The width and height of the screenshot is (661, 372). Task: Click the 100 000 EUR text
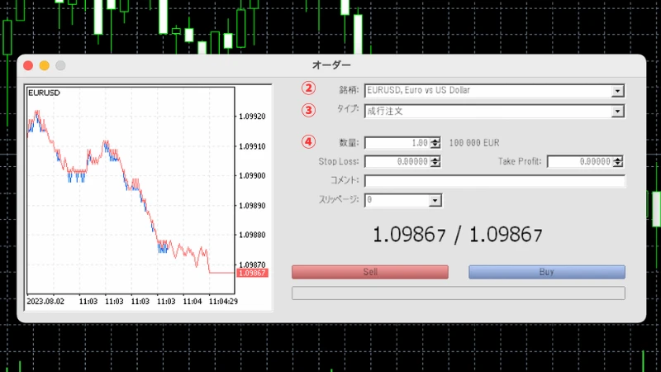pos(474,143)
